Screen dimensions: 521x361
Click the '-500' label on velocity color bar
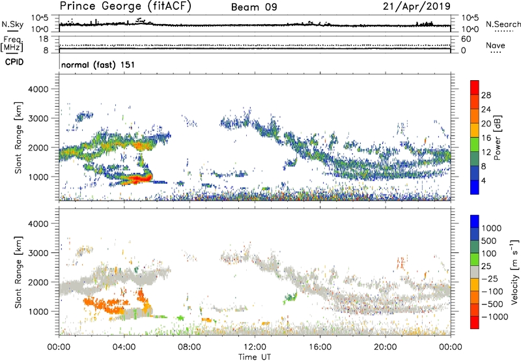[x=492, y=304]
